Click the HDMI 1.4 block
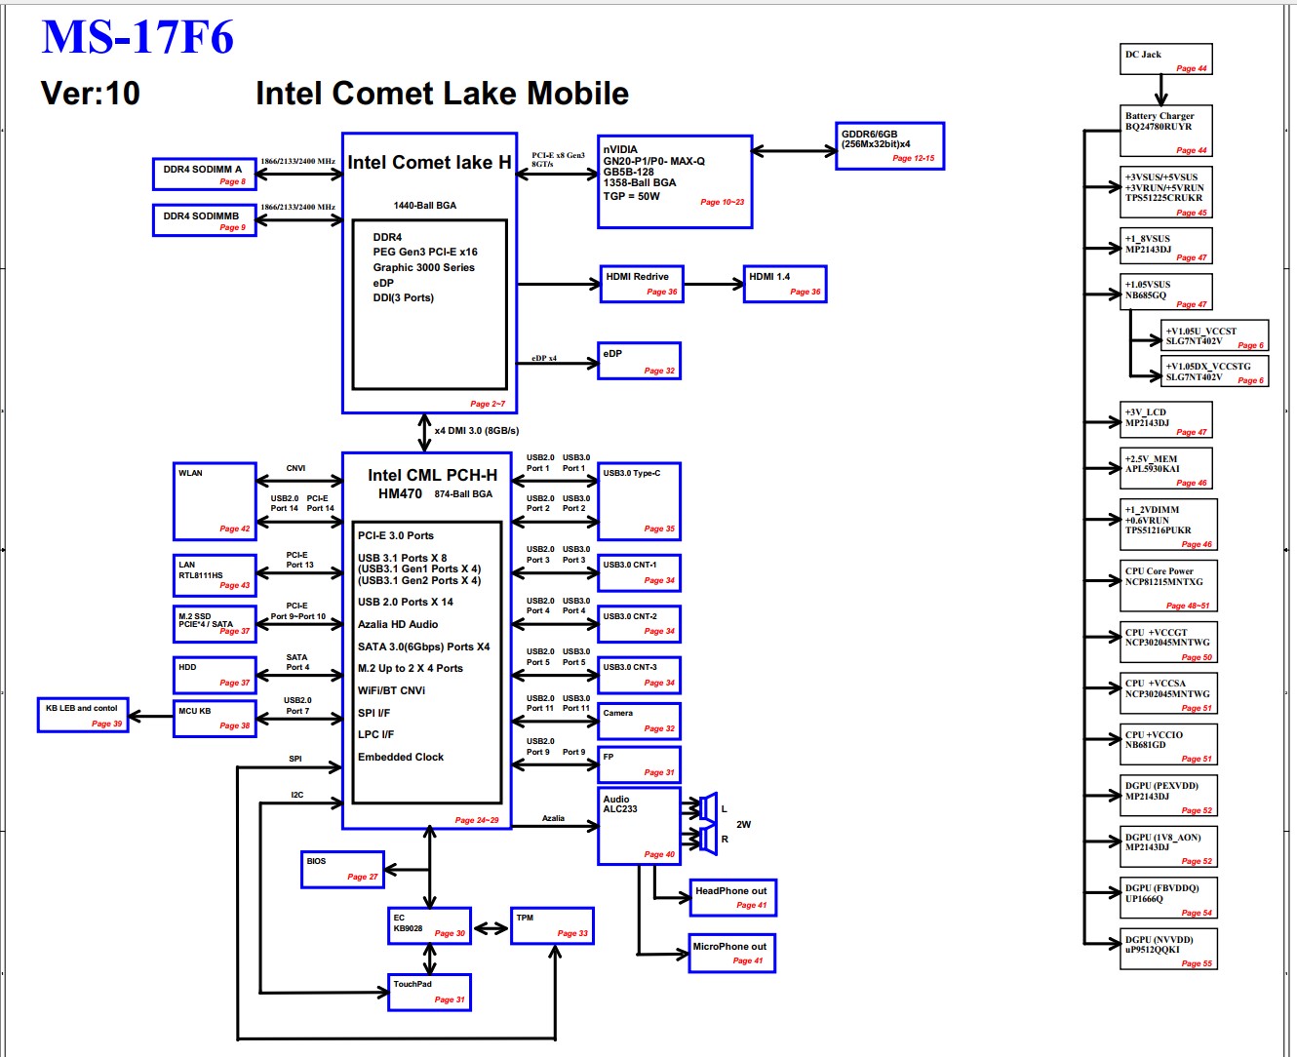Screen dimensions: 1297x1057 [x=785, y=284]
